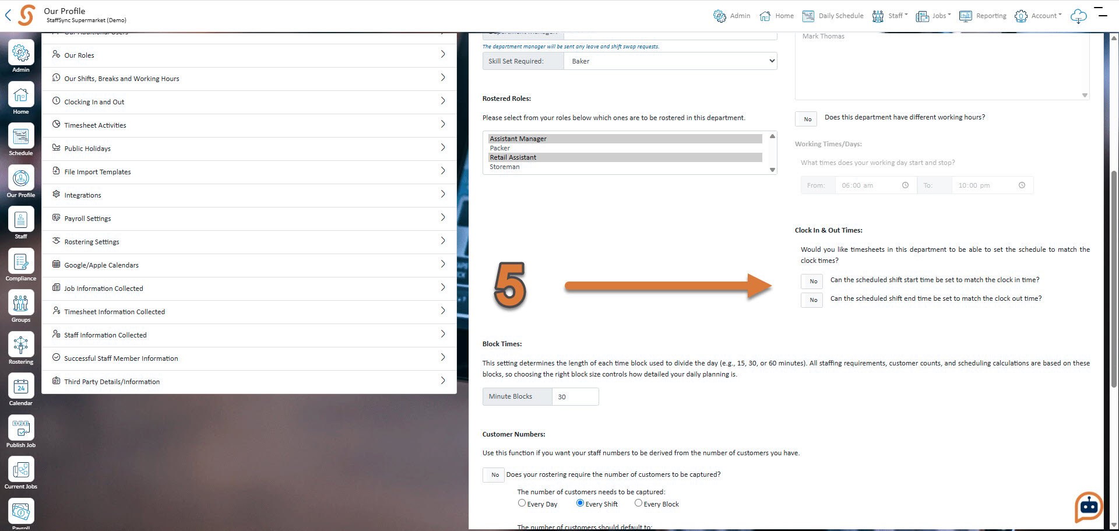Image resolution: width=1119 pixels, height=531 pixels.
Task: Open the chatbot assistant icon
Action: [1089, 507]
